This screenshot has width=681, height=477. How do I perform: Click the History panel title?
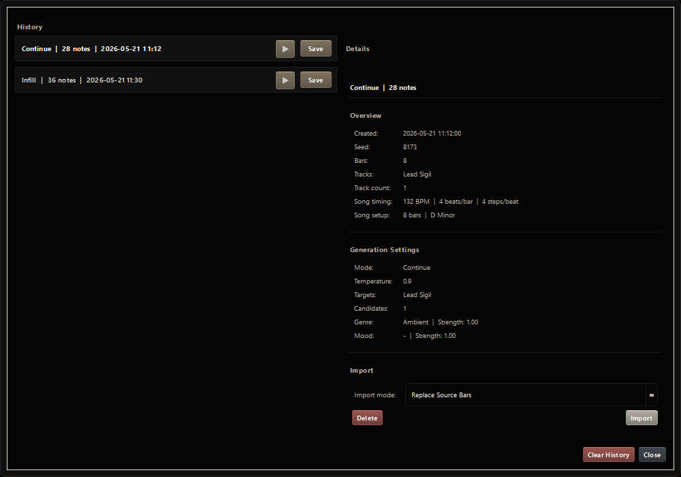(29, 27)
